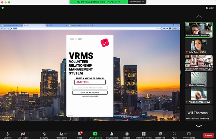The image size is (216, 139).
Task: Click the share page icon in address bar
Action: tap(157, 28)
